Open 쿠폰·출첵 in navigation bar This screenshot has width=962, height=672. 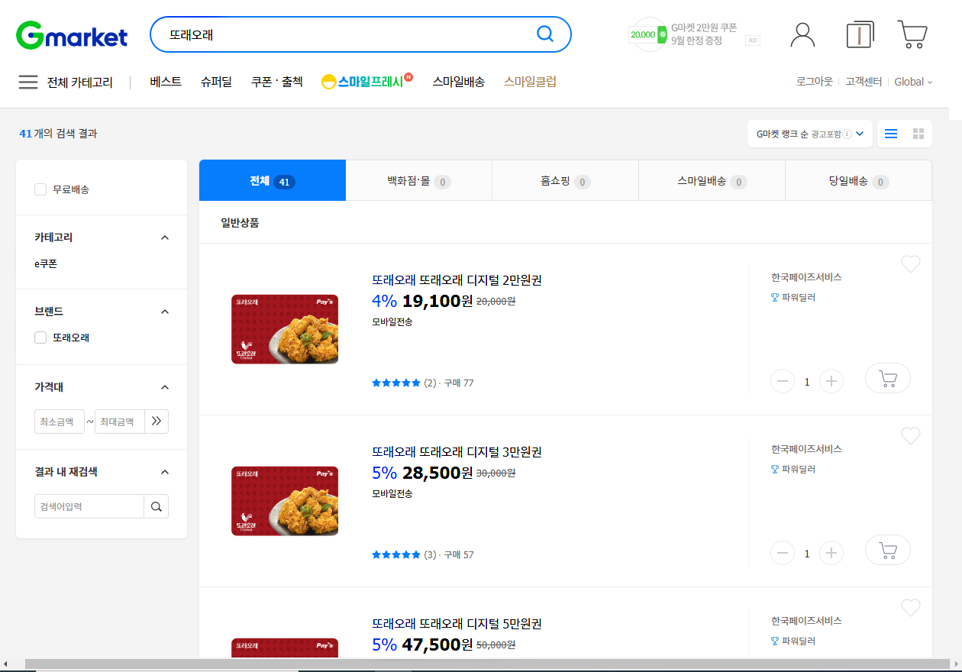point(277,82)
